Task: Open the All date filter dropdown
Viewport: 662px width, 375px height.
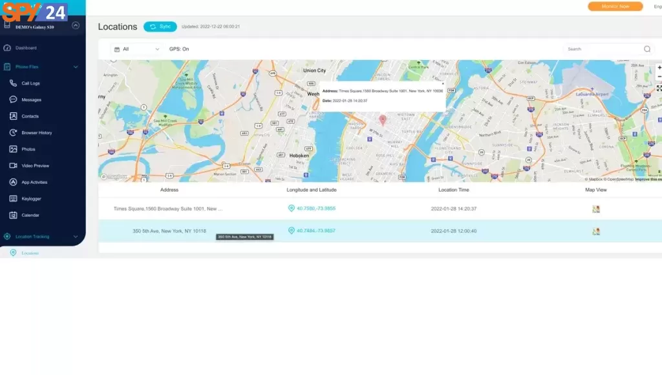Action: [x=137, y=49]
